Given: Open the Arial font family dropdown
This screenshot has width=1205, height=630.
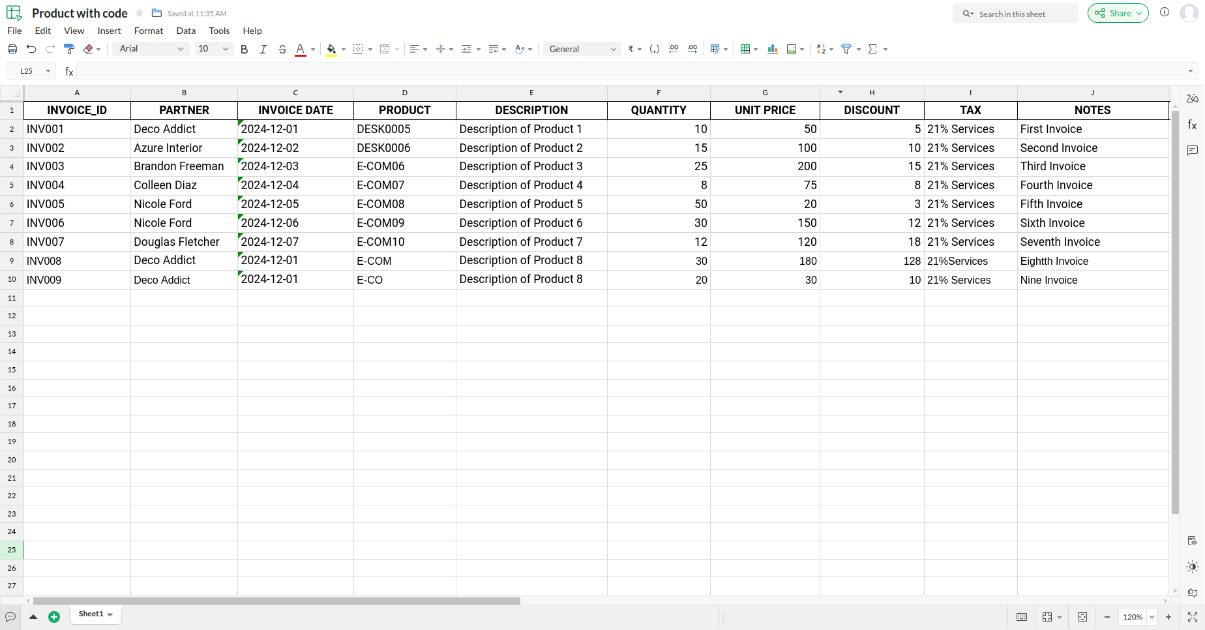Looking at the screenshot, I should 151,49.
